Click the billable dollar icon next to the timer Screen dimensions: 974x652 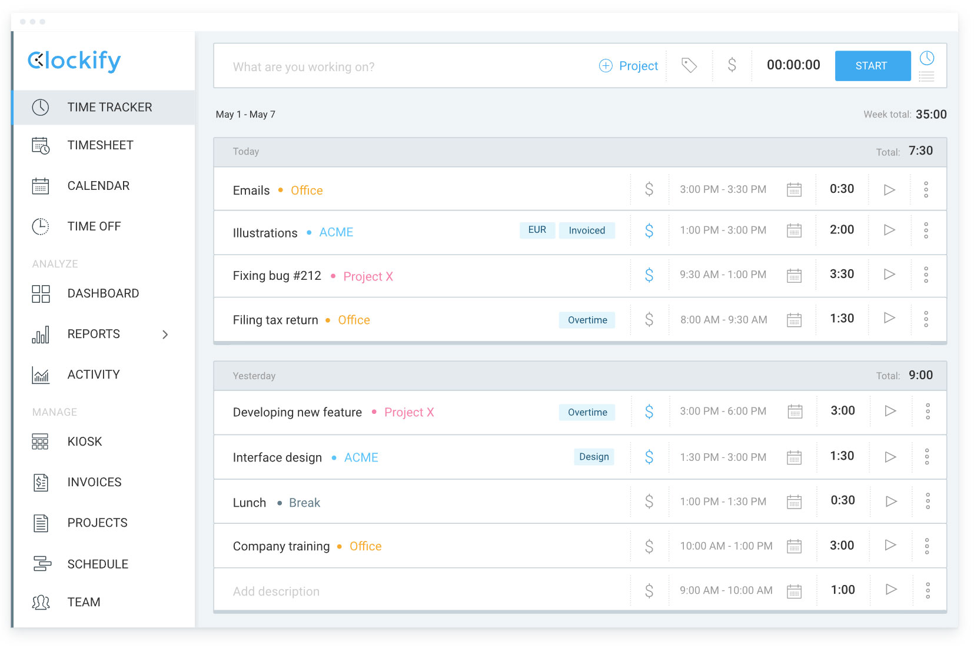(732, 66)
